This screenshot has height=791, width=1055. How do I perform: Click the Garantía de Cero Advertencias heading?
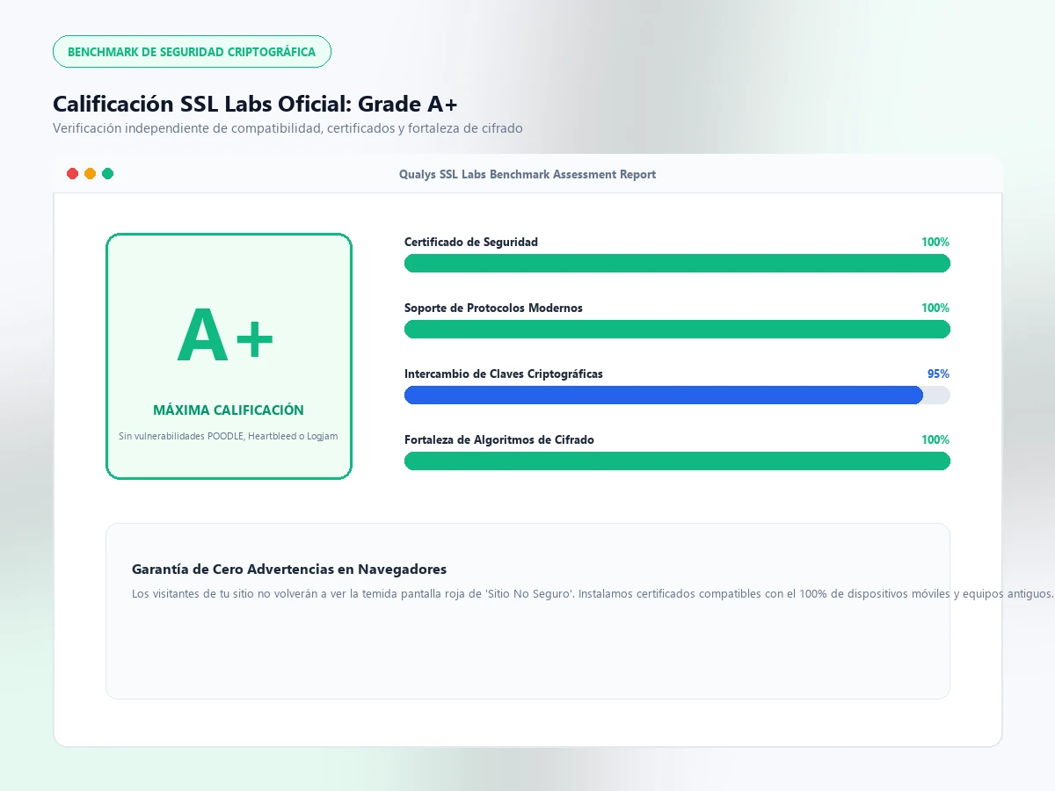(289, 570)
